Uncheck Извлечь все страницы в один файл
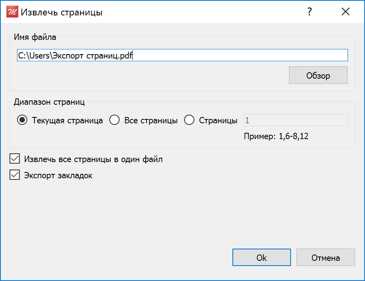The height and width of the screenshot is (281, 365). click(15, 159)
